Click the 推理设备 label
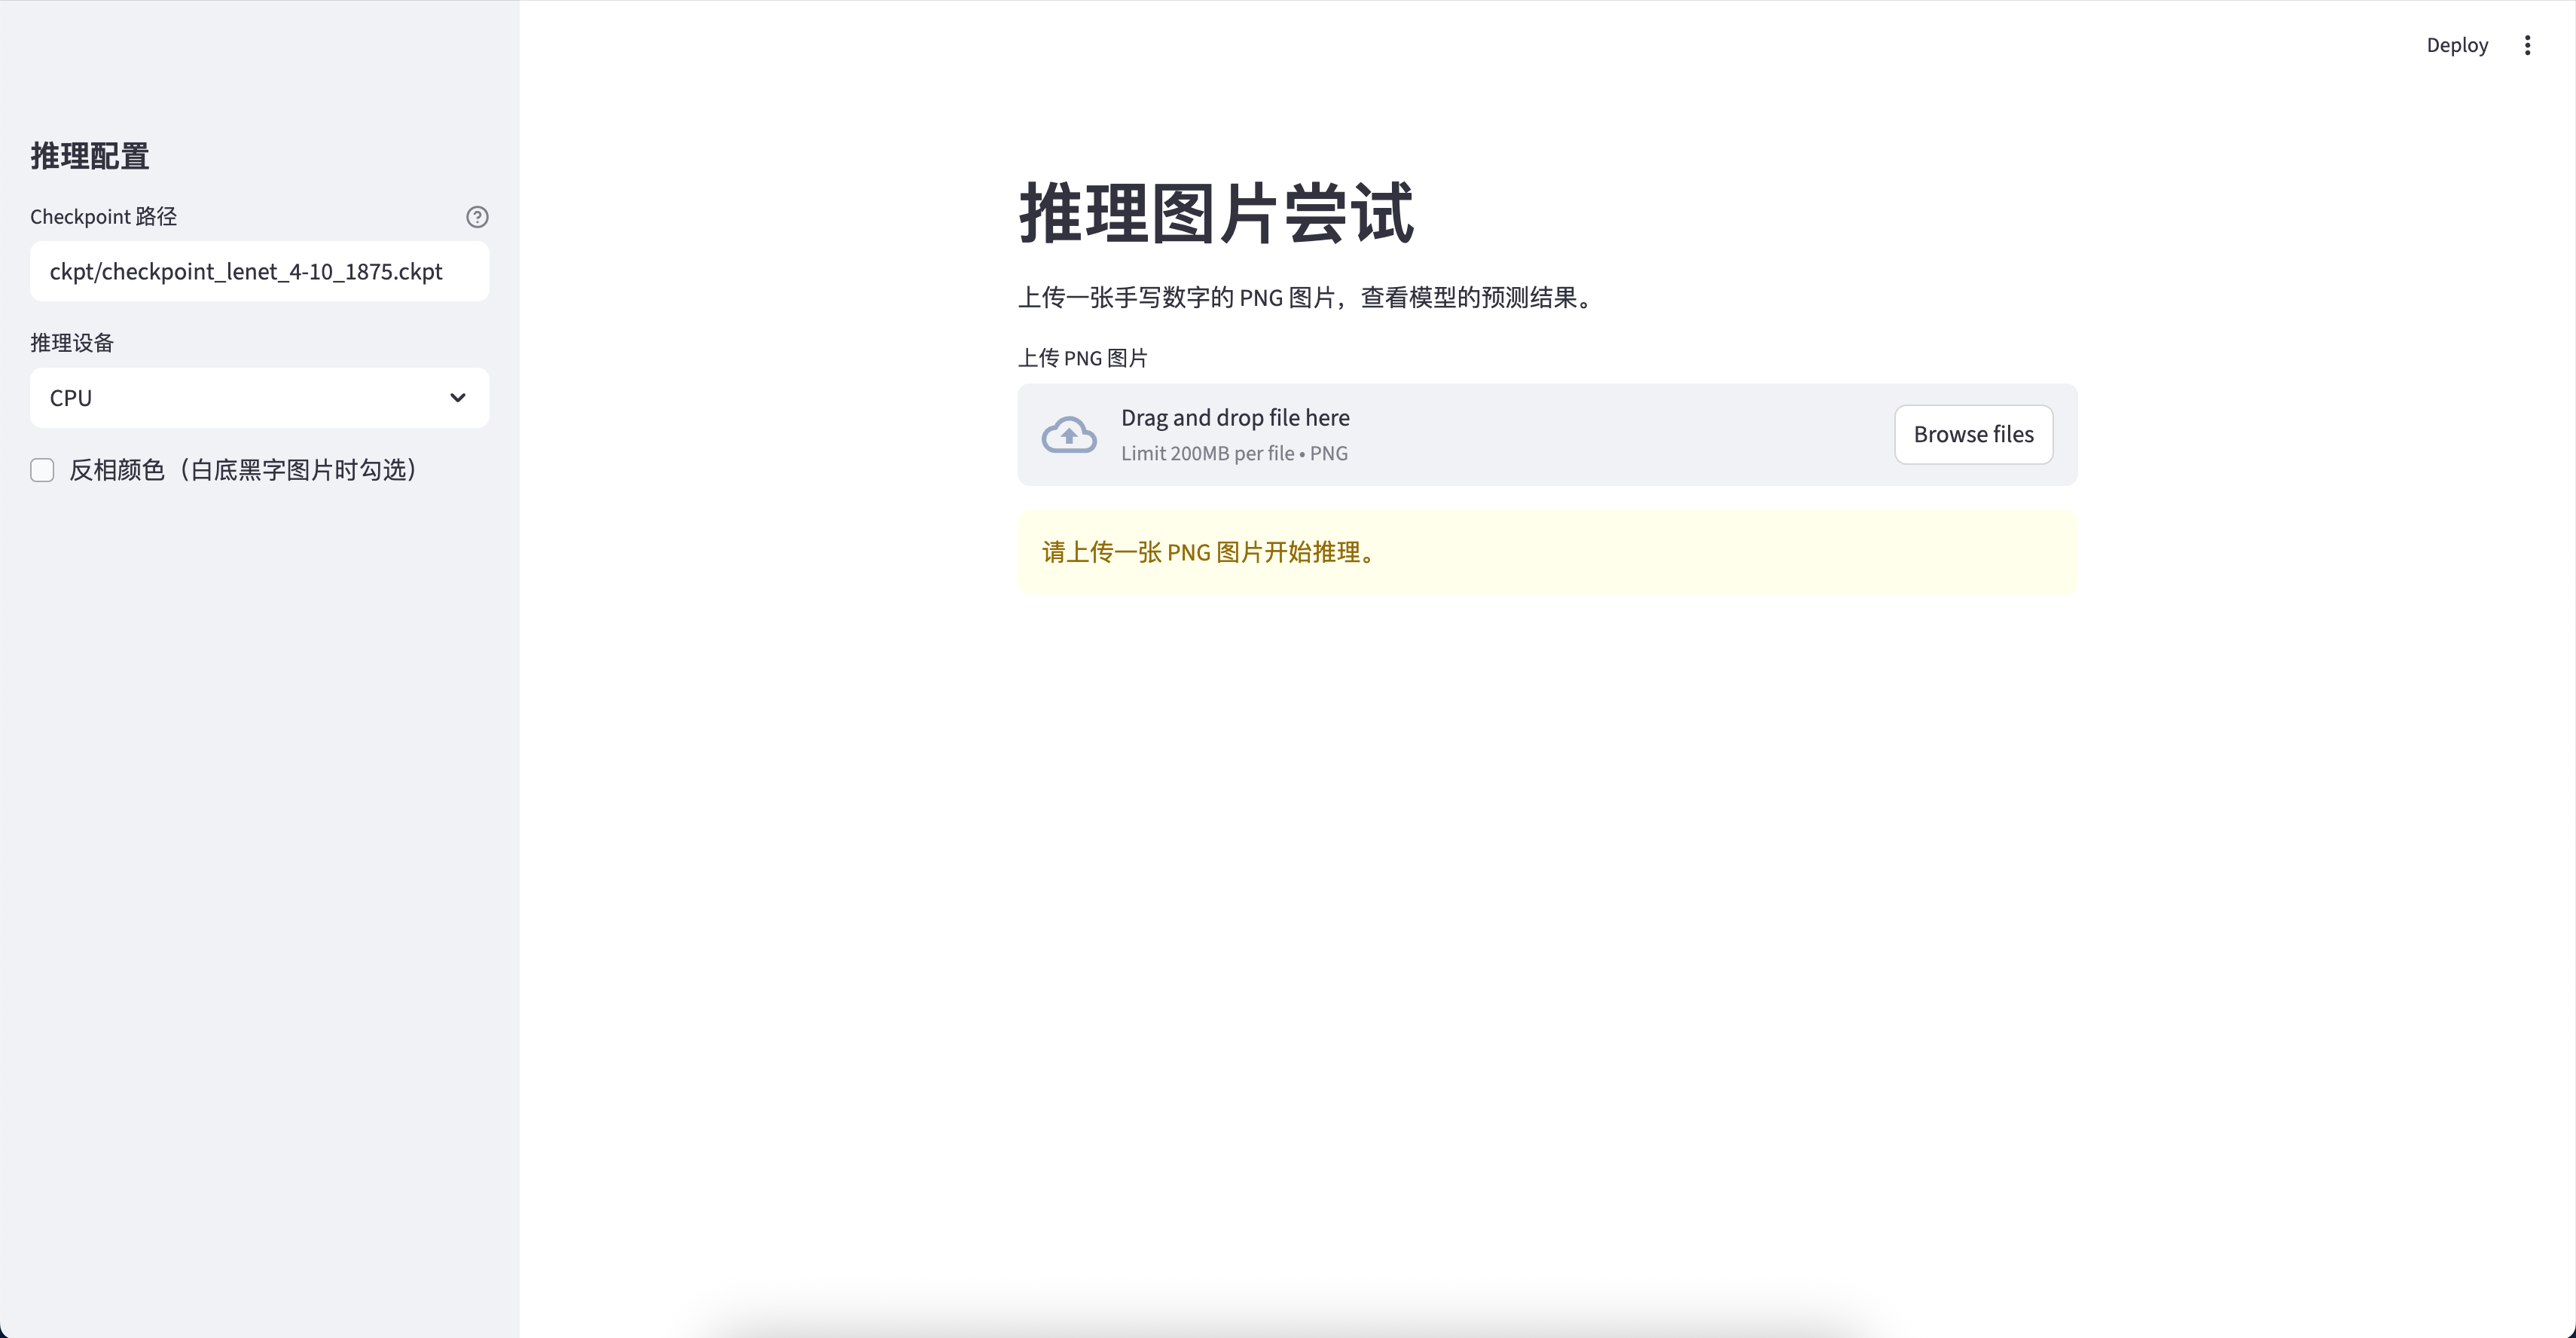The height and width of the screenshot is (1338, 2576). [72, 343]
